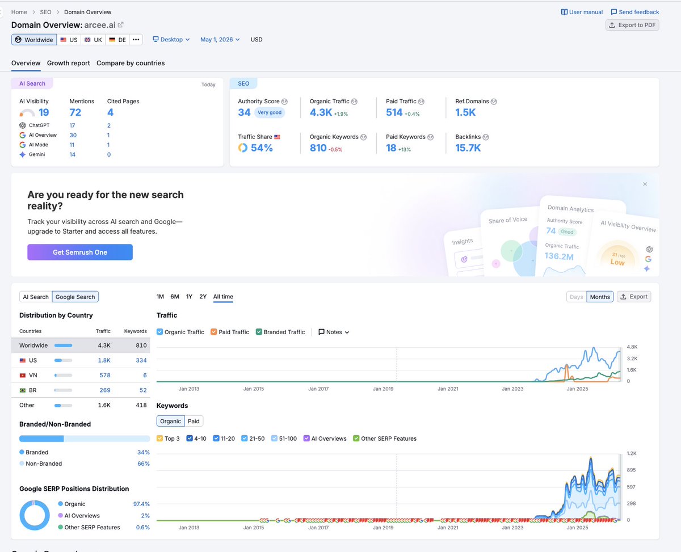Toggle the Top 3 keywords checkbox

click(159, 439)
